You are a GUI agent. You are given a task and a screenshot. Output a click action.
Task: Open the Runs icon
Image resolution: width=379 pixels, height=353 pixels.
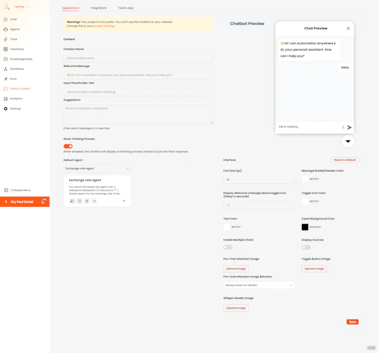[5, 78]
